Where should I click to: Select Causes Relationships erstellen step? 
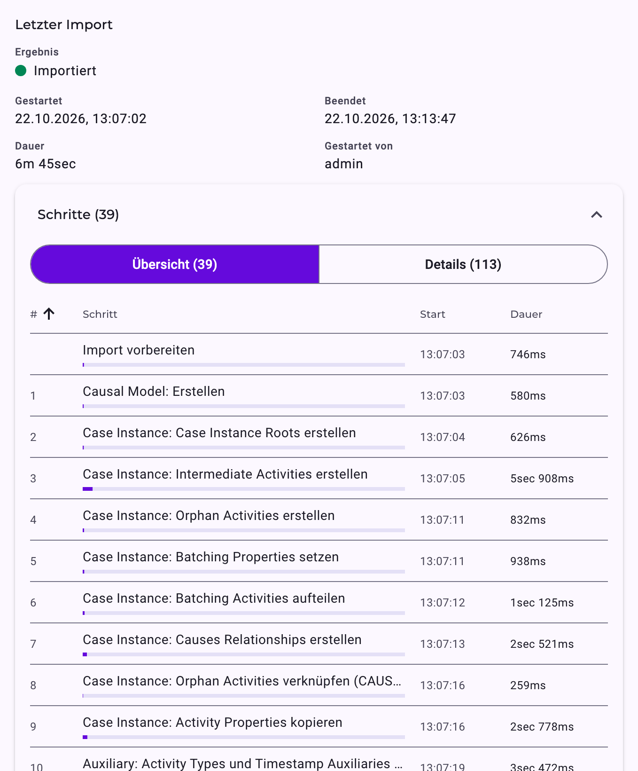[319, 644]
